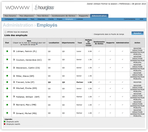Open timesheet icon for Stevenson, Caitlin

pyautogui.click(x=14, y=67)
